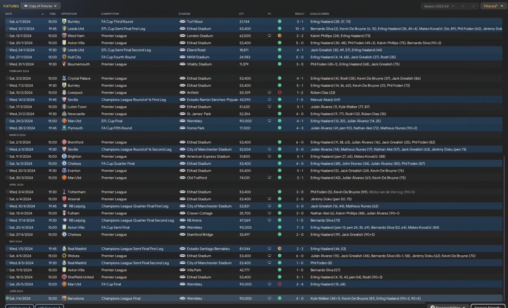Click the Luton Town club badge

[64, 107]
